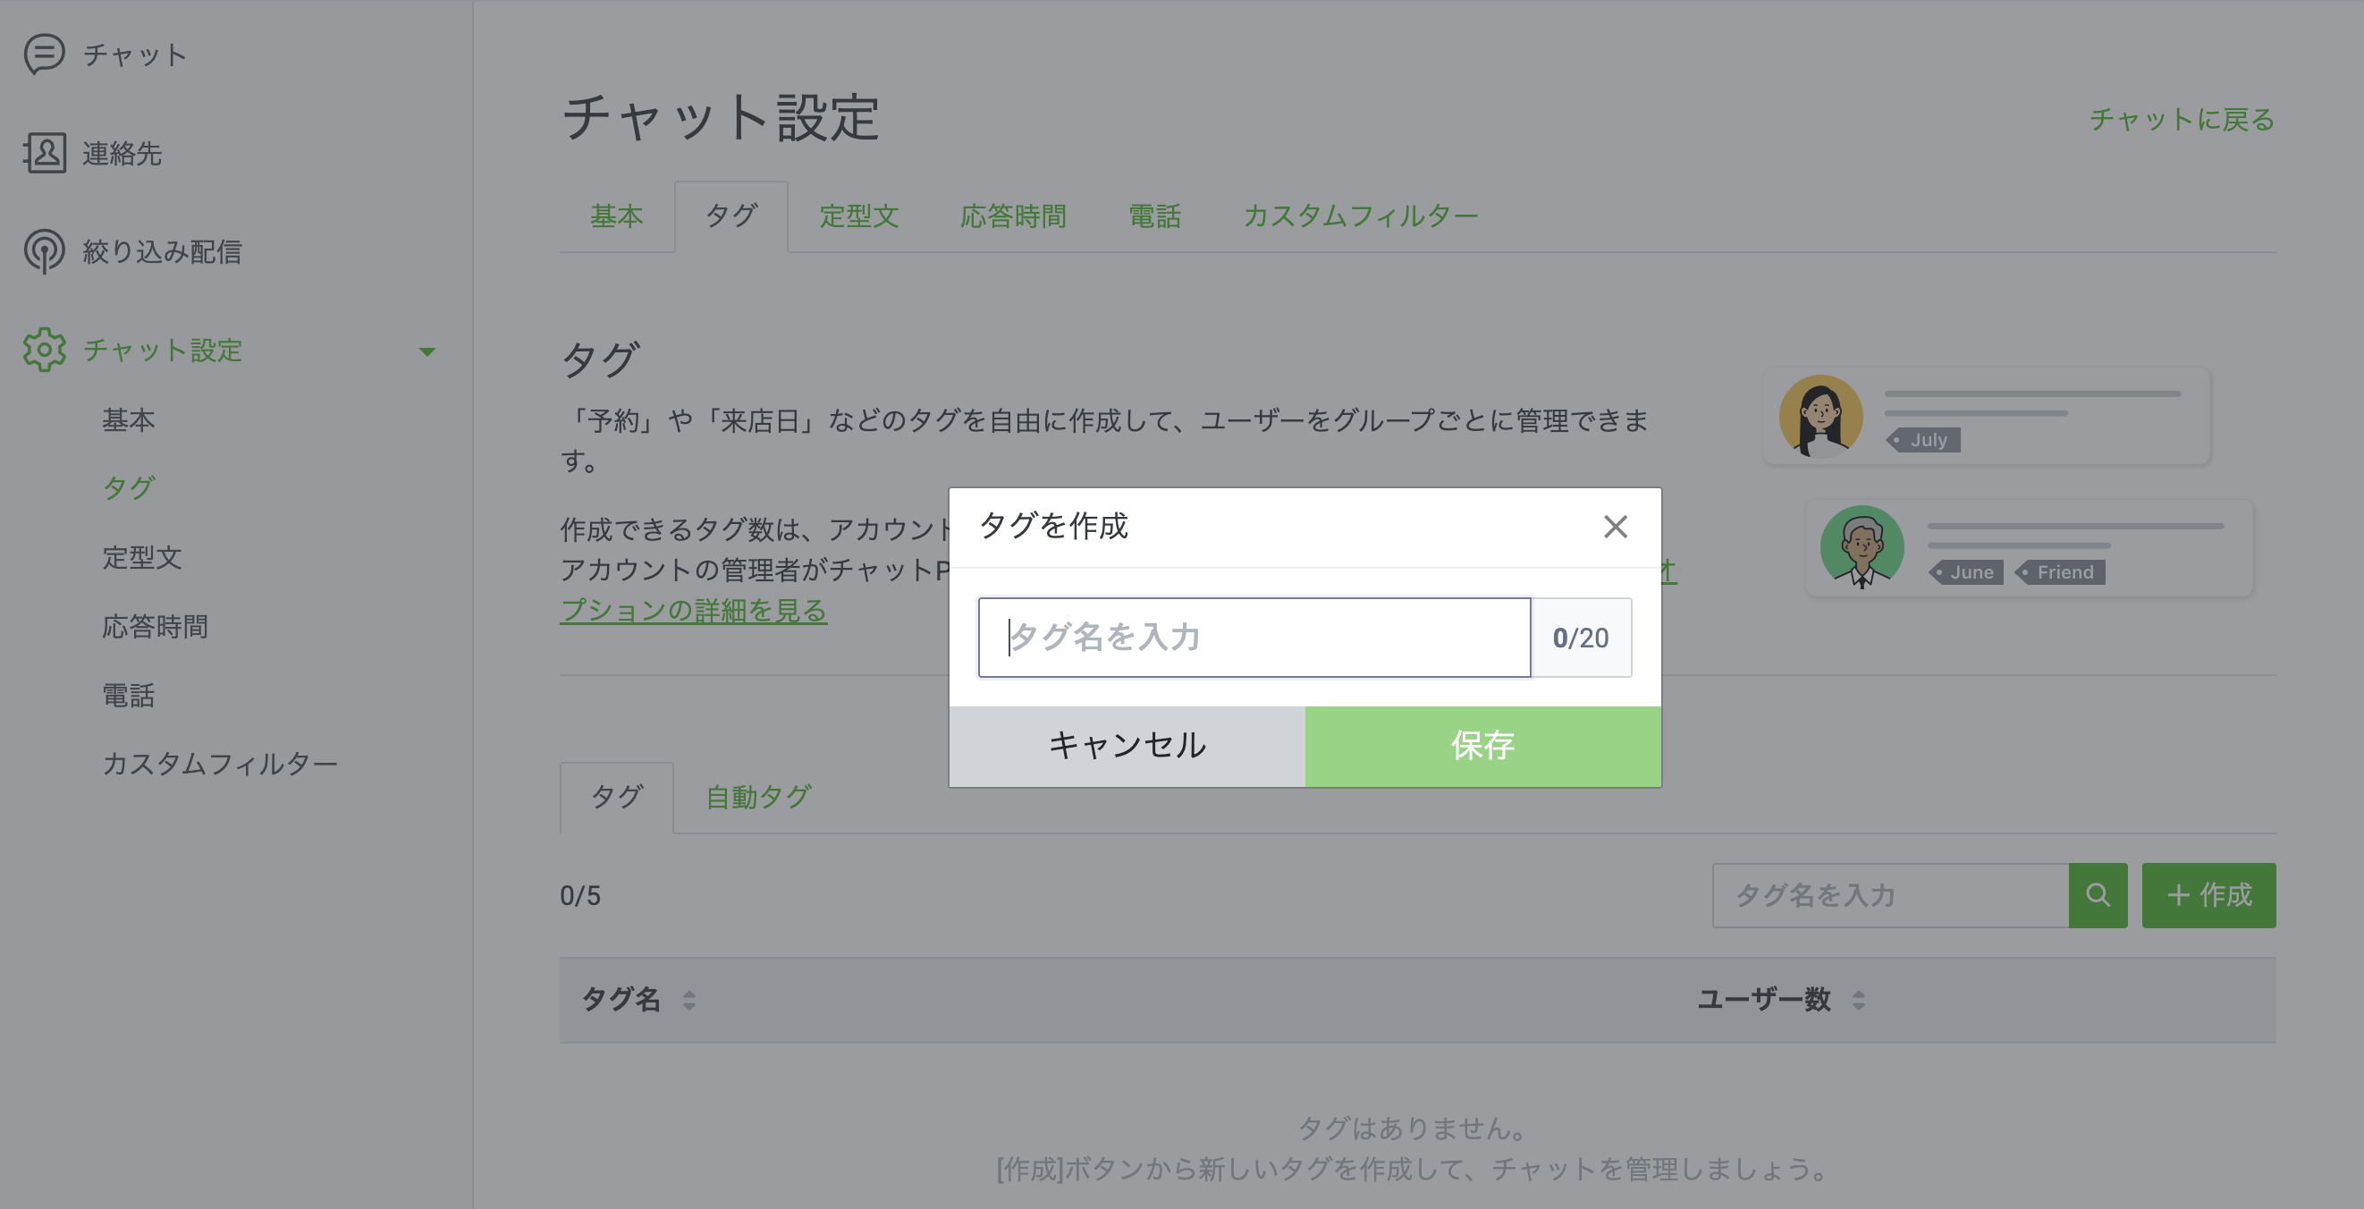2364x1209 pixels.
Task: Open 絞り込み配信 broadcast icon in sidebar
Action: [x=44, y=250]
